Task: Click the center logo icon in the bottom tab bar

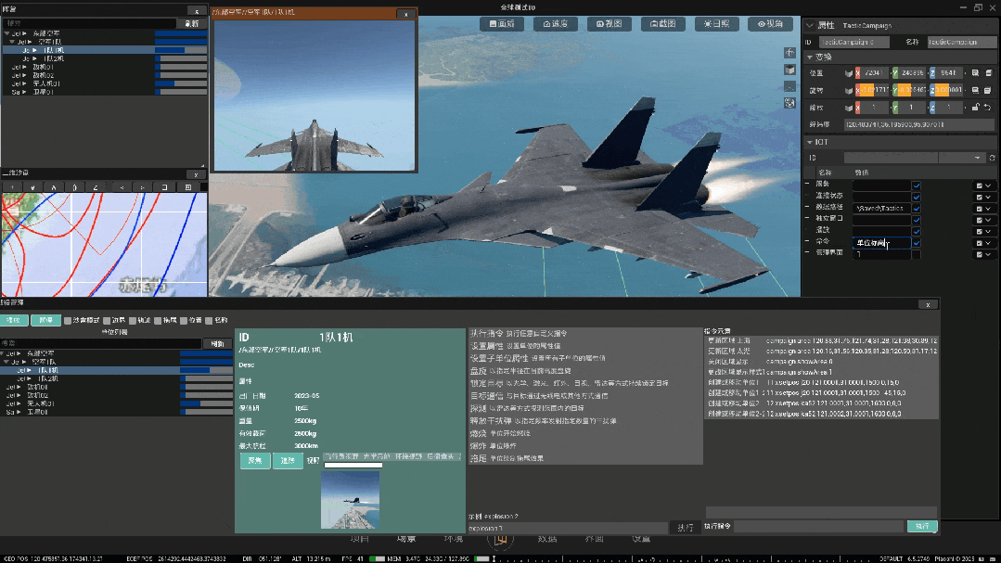Action: click(501, 540)
